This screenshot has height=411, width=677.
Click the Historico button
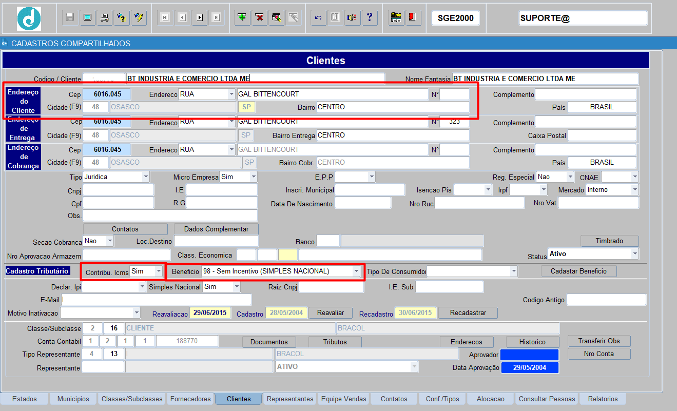[x=532, y=342]
